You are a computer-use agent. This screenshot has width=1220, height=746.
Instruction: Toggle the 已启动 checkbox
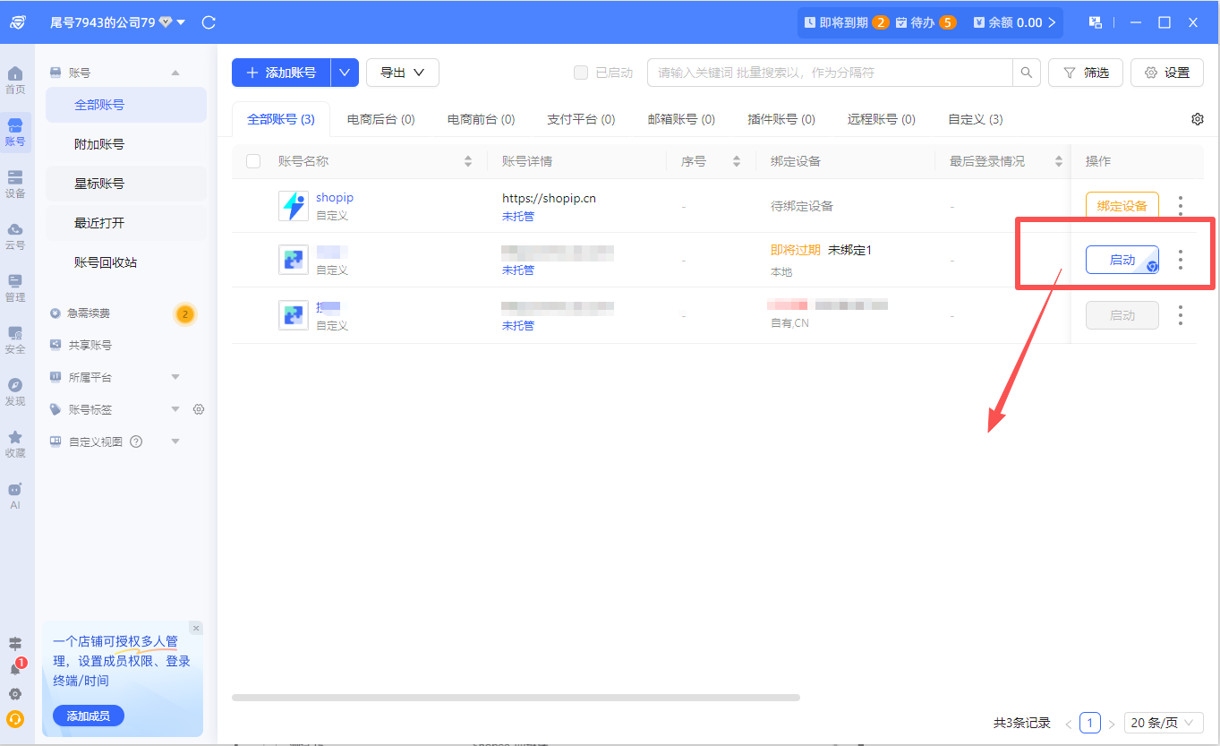(581, 73)
